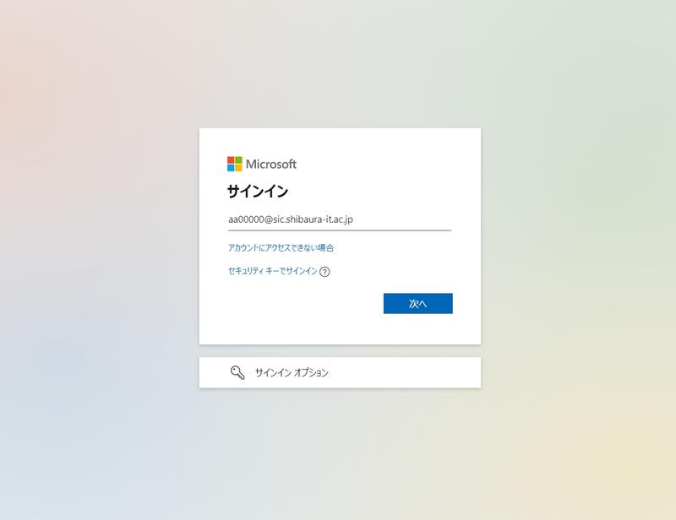Open the サインイン オプション text label
The image size is (676, 520).
coord(292,372)
